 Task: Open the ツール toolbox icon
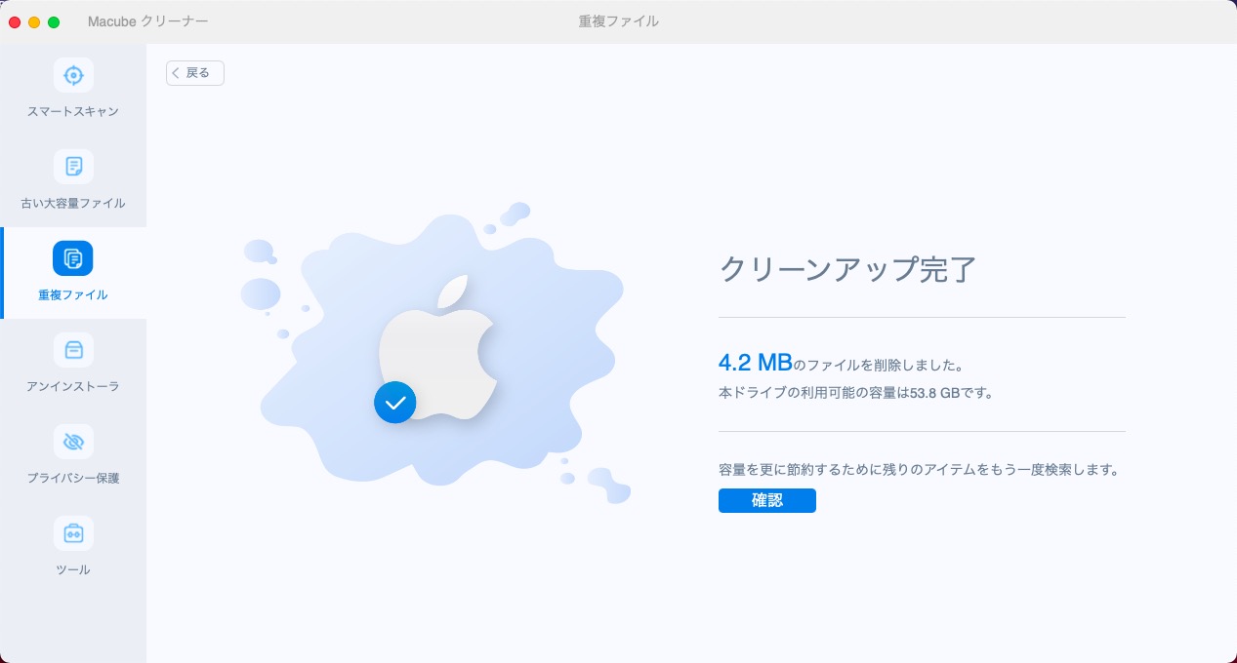73,533
